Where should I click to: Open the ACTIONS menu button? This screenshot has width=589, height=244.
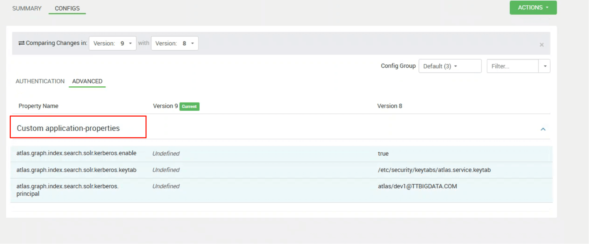coord(533,8)
